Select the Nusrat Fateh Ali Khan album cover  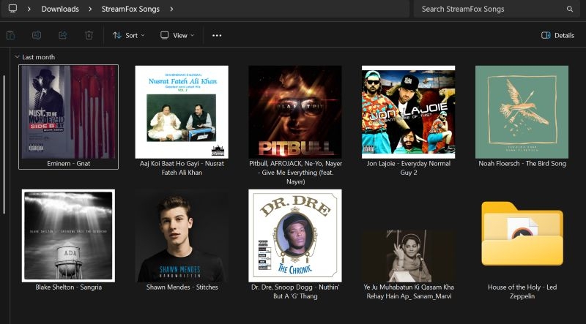coord(182,112)
